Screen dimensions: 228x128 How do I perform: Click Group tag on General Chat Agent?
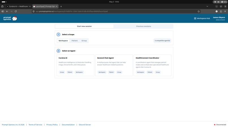[119, 72]
